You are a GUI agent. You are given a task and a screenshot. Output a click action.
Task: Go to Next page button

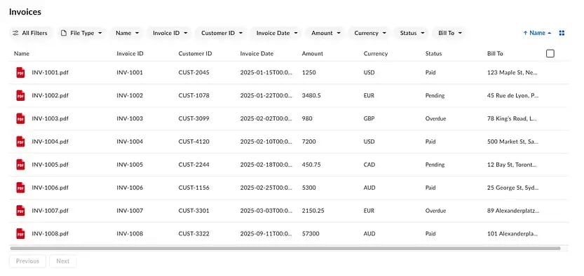(63, 261)
